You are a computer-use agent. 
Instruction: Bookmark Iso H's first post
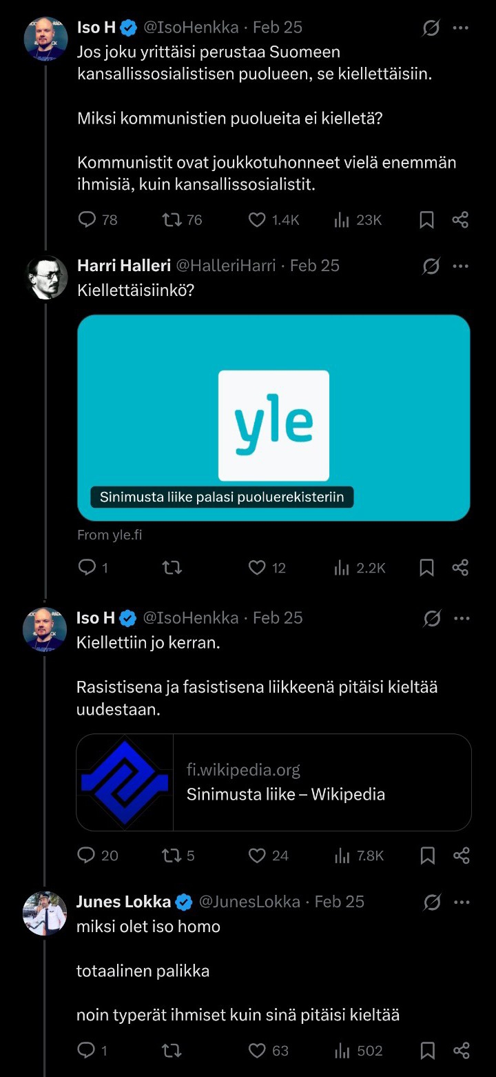point(427,220)
